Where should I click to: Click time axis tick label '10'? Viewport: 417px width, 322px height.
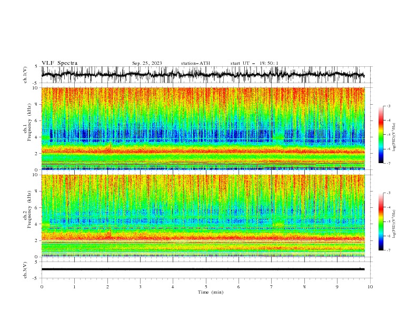point(370,287)
